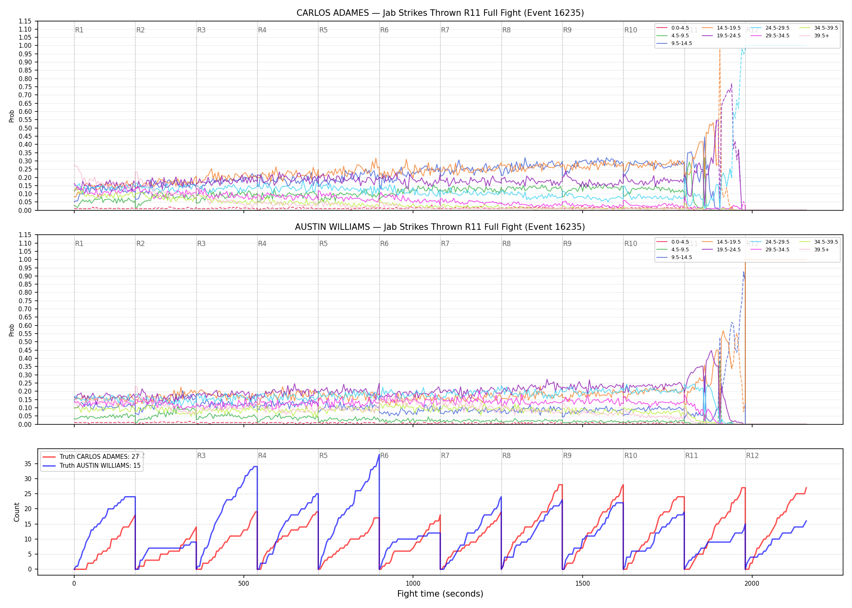This screenshot has width=852, height=608.
Task: Click the R11 round label in Count chart
Action: point(692,456)
